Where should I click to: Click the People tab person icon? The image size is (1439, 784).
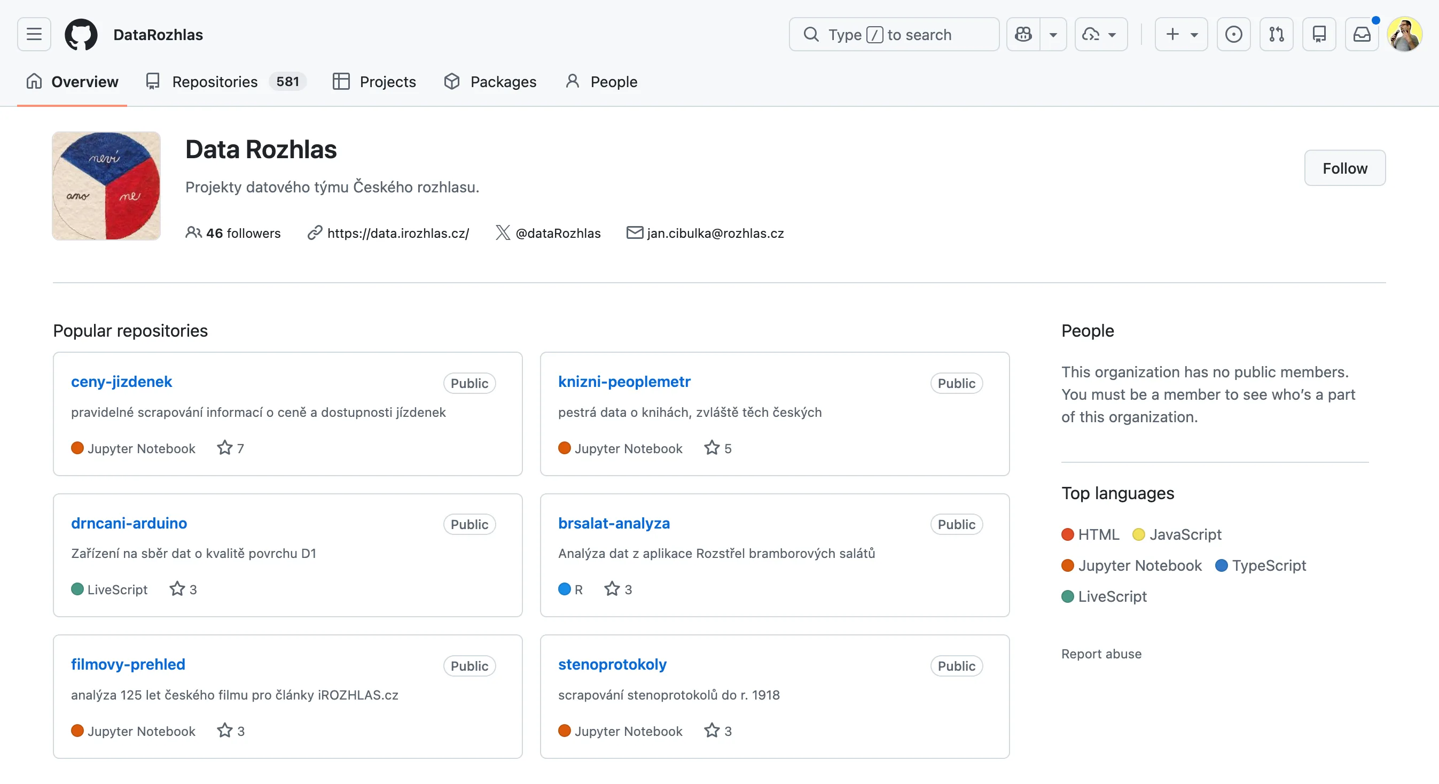click(572, 81)
